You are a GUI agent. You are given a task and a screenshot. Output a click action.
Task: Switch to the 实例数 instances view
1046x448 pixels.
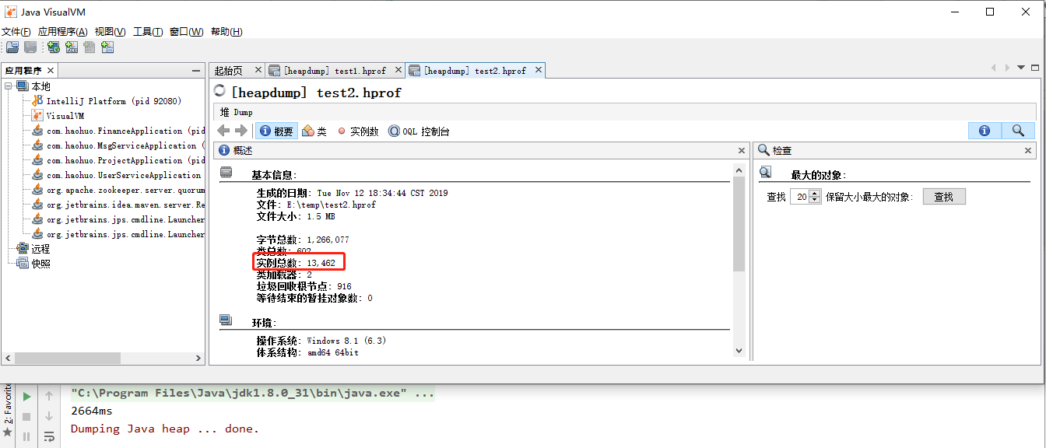point(358,131)
